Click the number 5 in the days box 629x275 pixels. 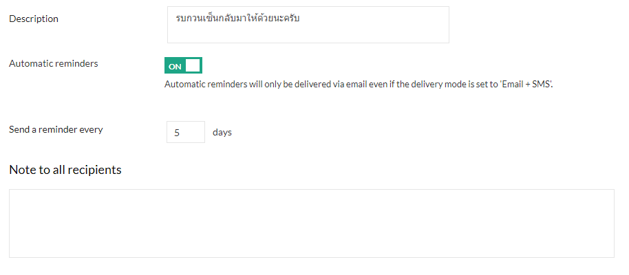(177, 133)
